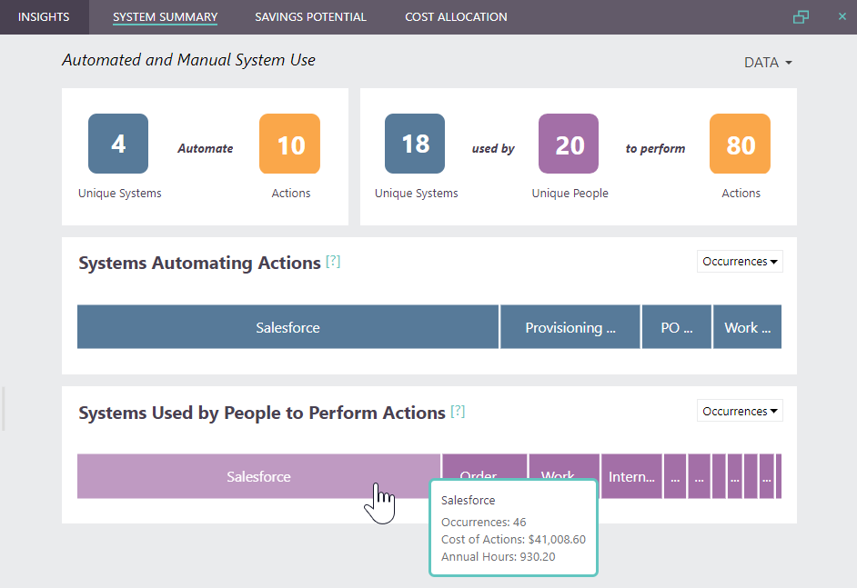Click the pop-out window icon in title bar
Viewport: 857px width, 588px height.
801,16
